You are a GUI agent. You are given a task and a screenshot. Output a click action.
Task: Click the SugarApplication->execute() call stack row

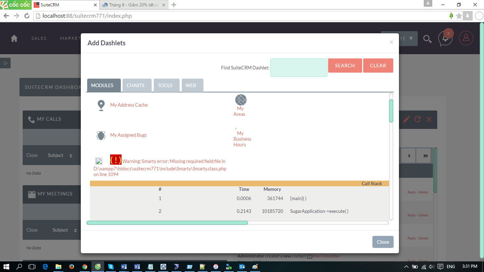tap(240, 211)
